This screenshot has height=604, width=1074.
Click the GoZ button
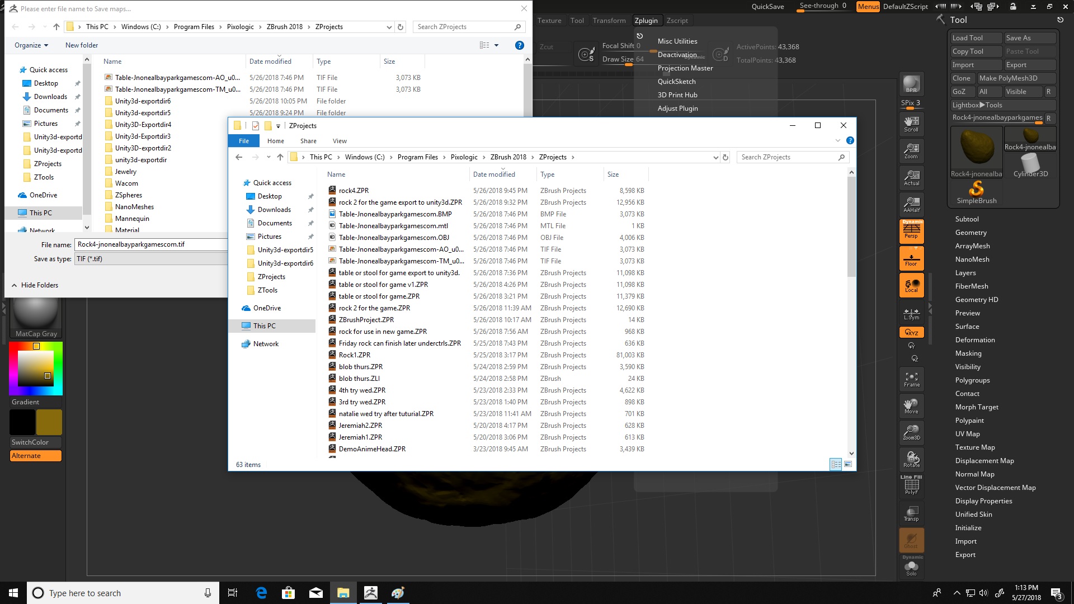point(962,92)
